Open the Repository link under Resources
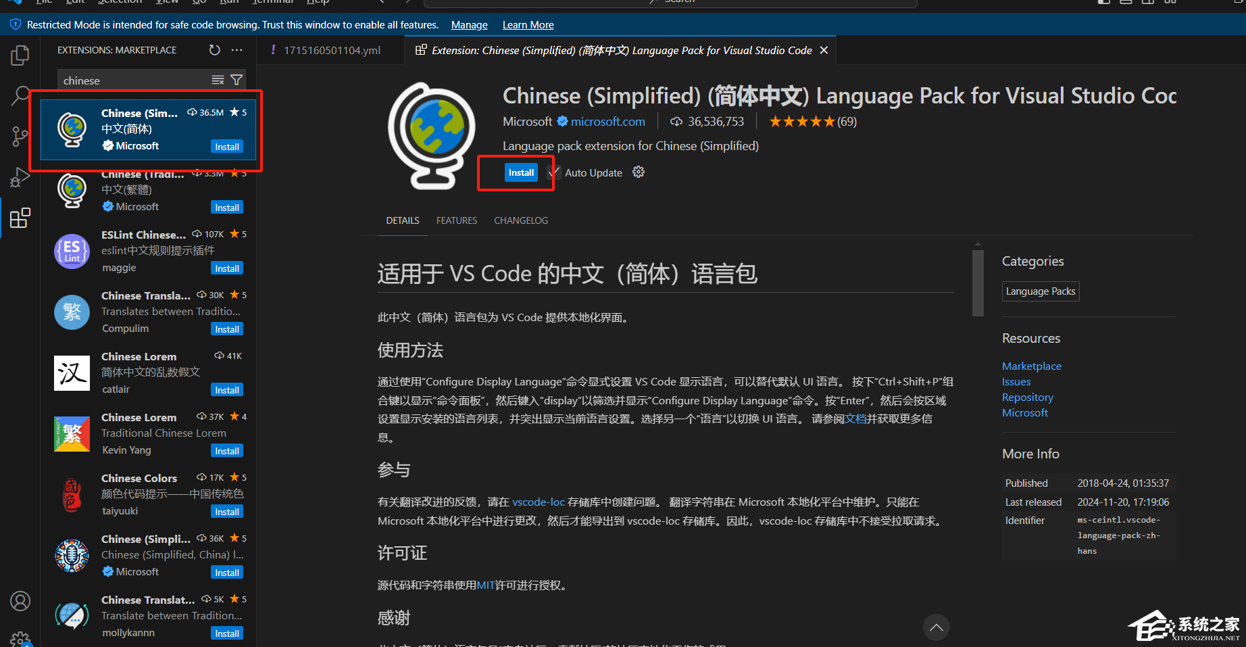Screen dimensions: 1246x647 pos(1027,397)
